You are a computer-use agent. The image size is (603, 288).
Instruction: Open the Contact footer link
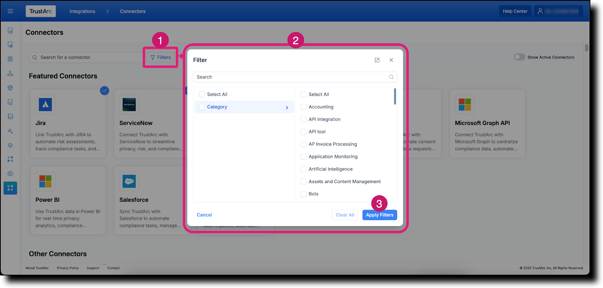113,268
